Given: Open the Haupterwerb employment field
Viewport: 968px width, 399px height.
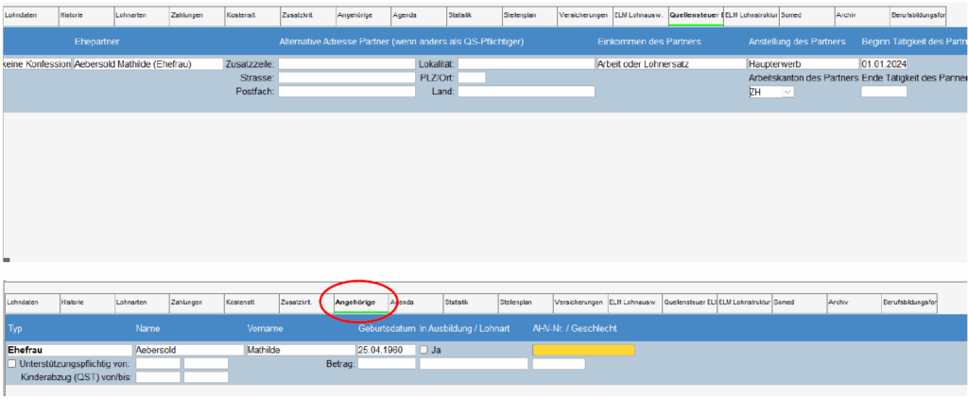Looking at the screenshot, I should pyautogui.click(x=802, y=63).
